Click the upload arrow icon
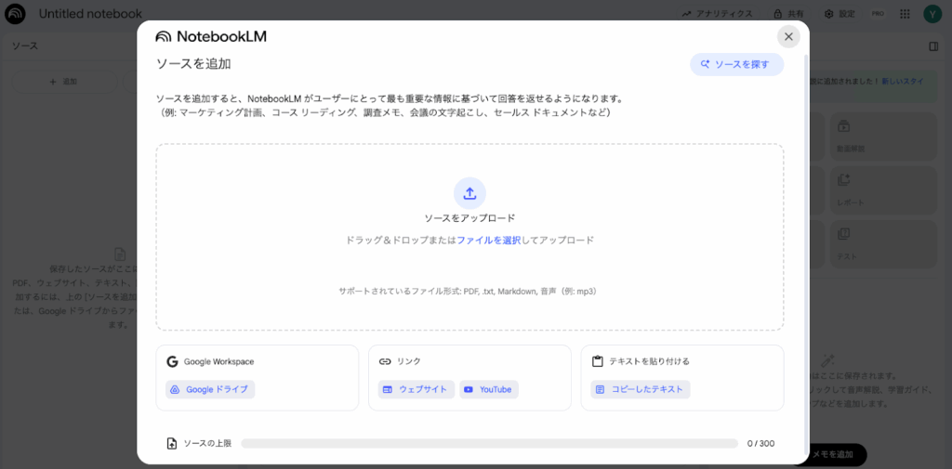 [x=469, y=192]
